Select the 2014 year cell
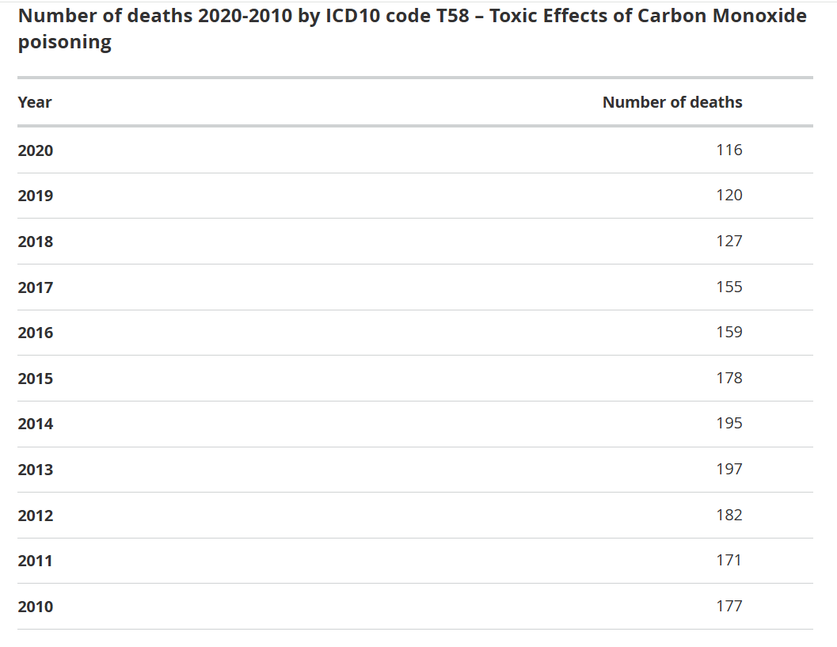 tap(36, 424)
